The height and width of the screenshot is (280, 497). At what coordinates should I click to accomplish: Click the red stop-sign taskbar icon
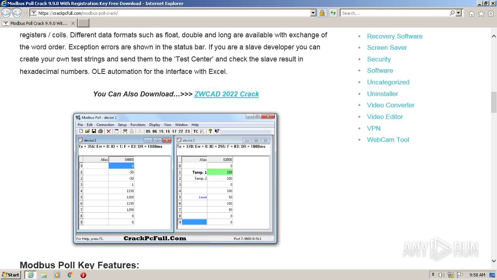point(83,275)
